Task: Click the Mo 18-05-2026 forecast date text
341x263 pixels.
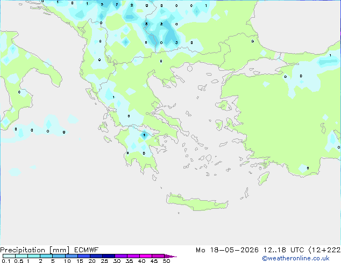Action: [x=227, y=250]
